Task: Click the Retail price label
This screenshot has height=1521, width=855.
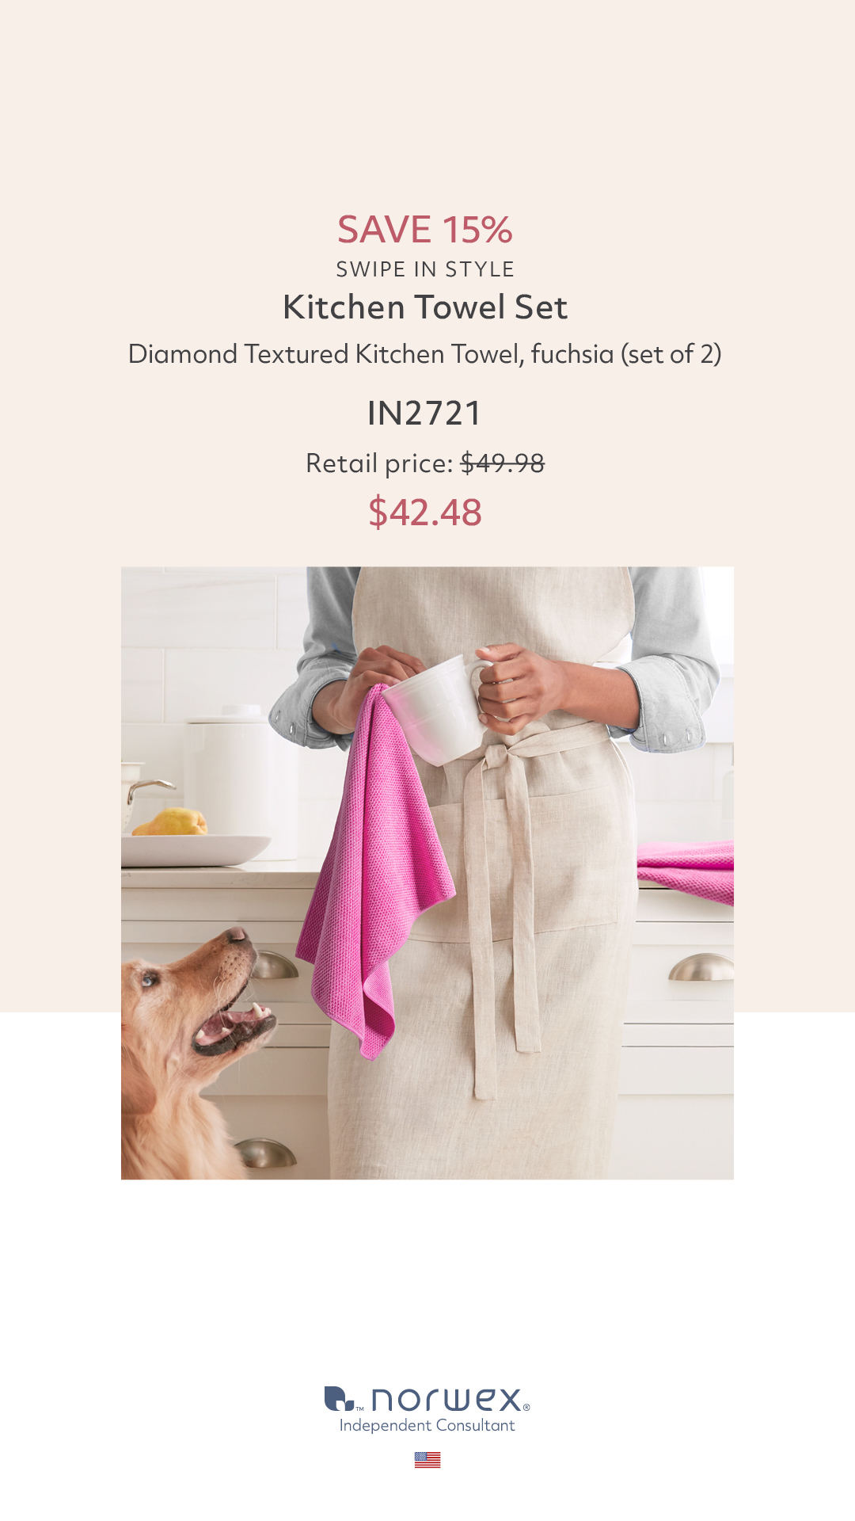Action: [379, 463]
